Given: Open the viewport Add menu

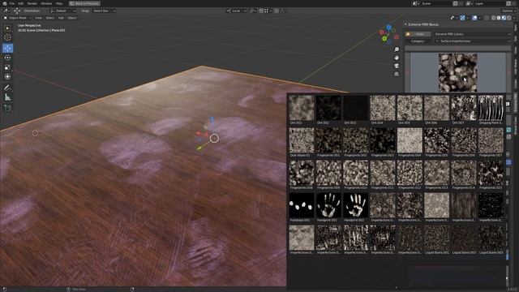Looking at the screenshot, I should (61, 18).
